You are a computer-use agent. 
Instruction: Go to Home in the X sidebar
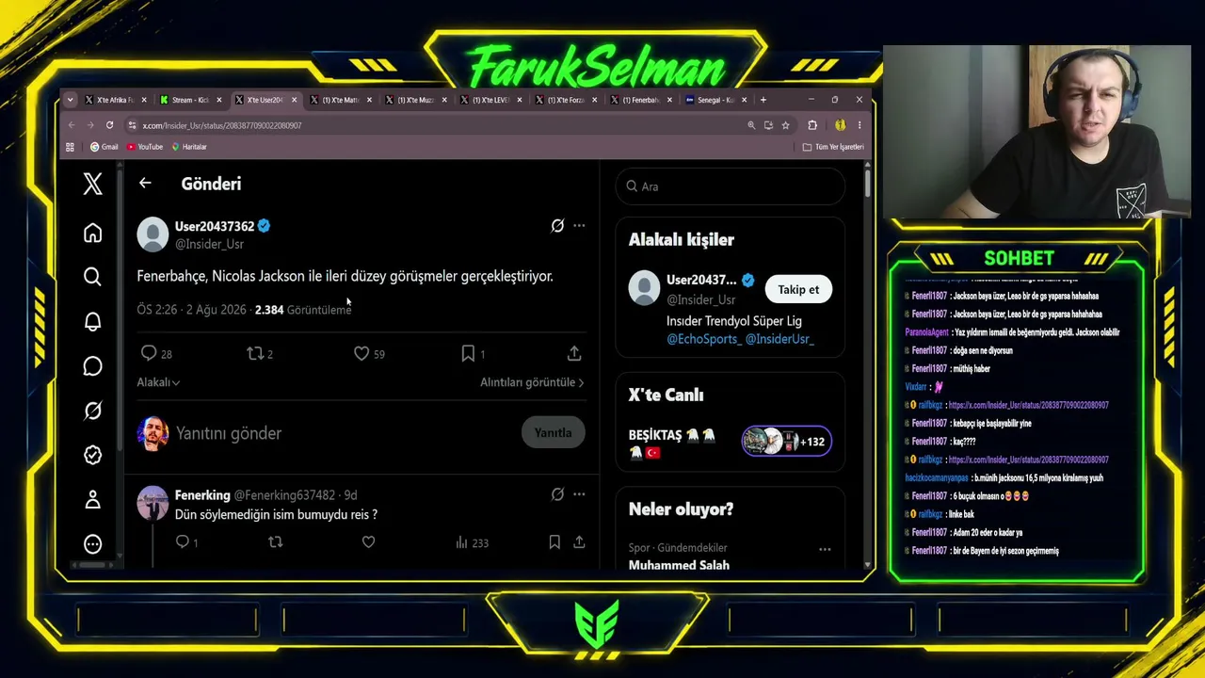tap(92, 233)
